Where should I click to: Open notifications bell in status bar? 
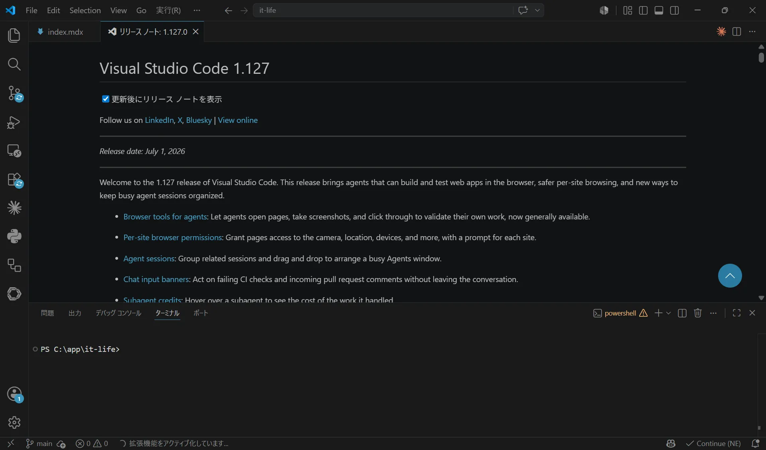[x=755, y=444]
